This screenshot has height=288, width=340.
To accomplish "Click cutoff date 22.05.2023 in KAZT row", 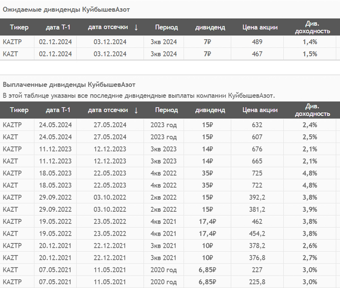I will click(x=110, y=186).
